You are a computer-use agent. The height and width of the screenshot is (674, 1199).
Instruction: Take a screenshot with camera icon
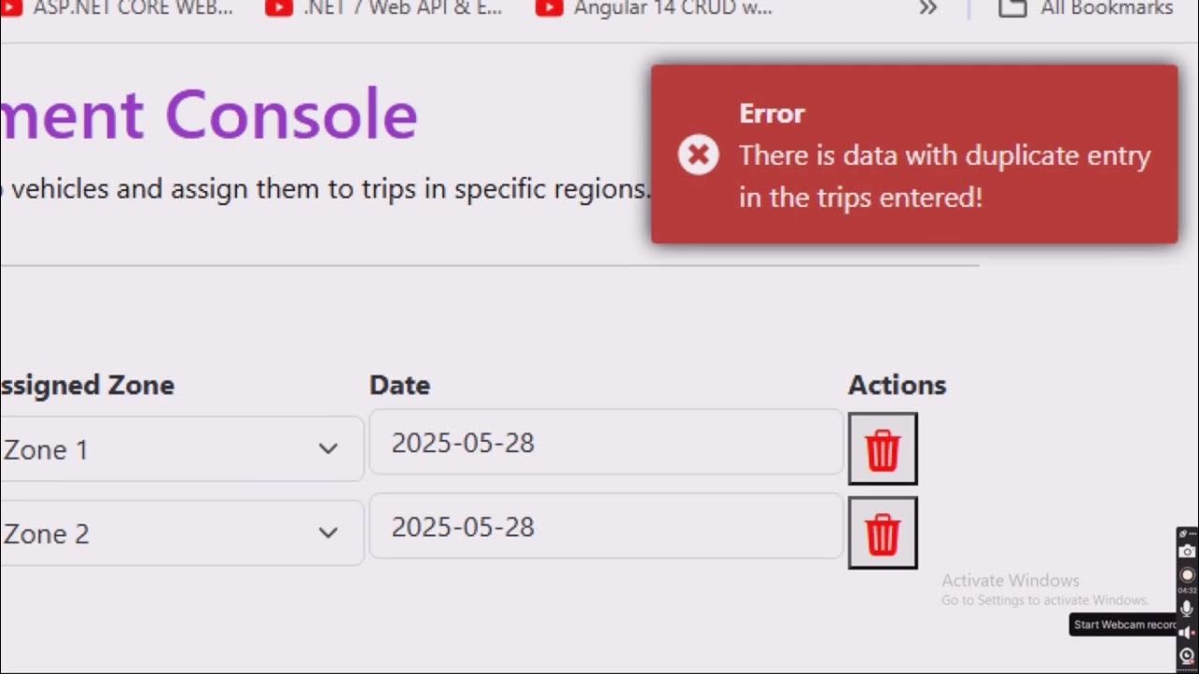[1187, 551]
